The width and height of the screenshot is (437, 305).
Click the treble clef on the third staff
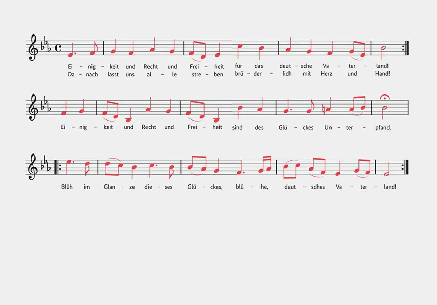coord(32,167)
